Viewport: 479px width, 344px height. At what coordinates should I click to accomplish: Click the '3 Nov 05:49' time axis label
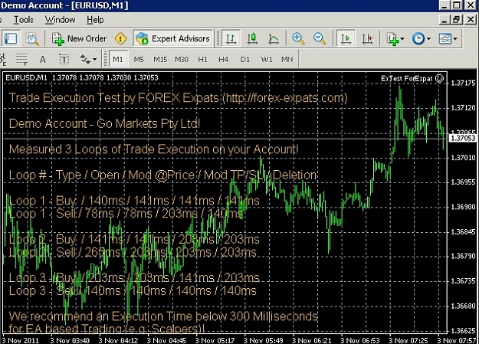pyautogui.click(x=264, y=340)
